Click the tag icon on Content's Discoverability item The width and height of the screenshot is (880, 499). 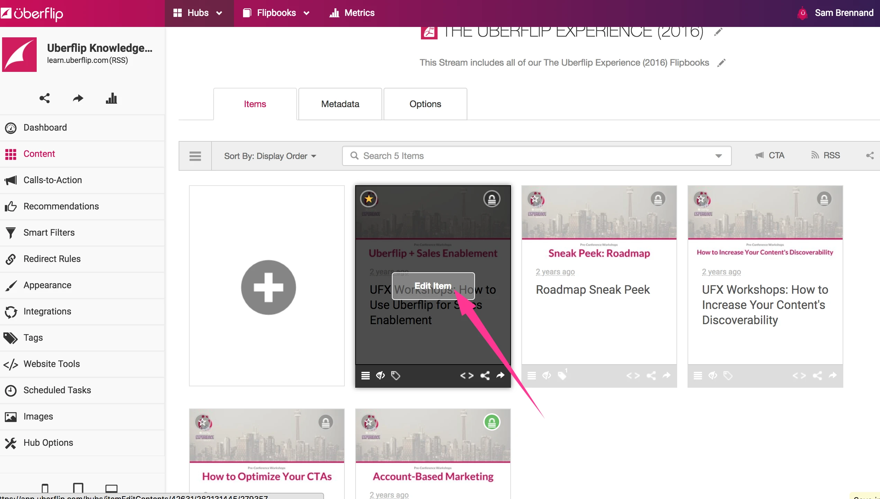coord(728,375)
